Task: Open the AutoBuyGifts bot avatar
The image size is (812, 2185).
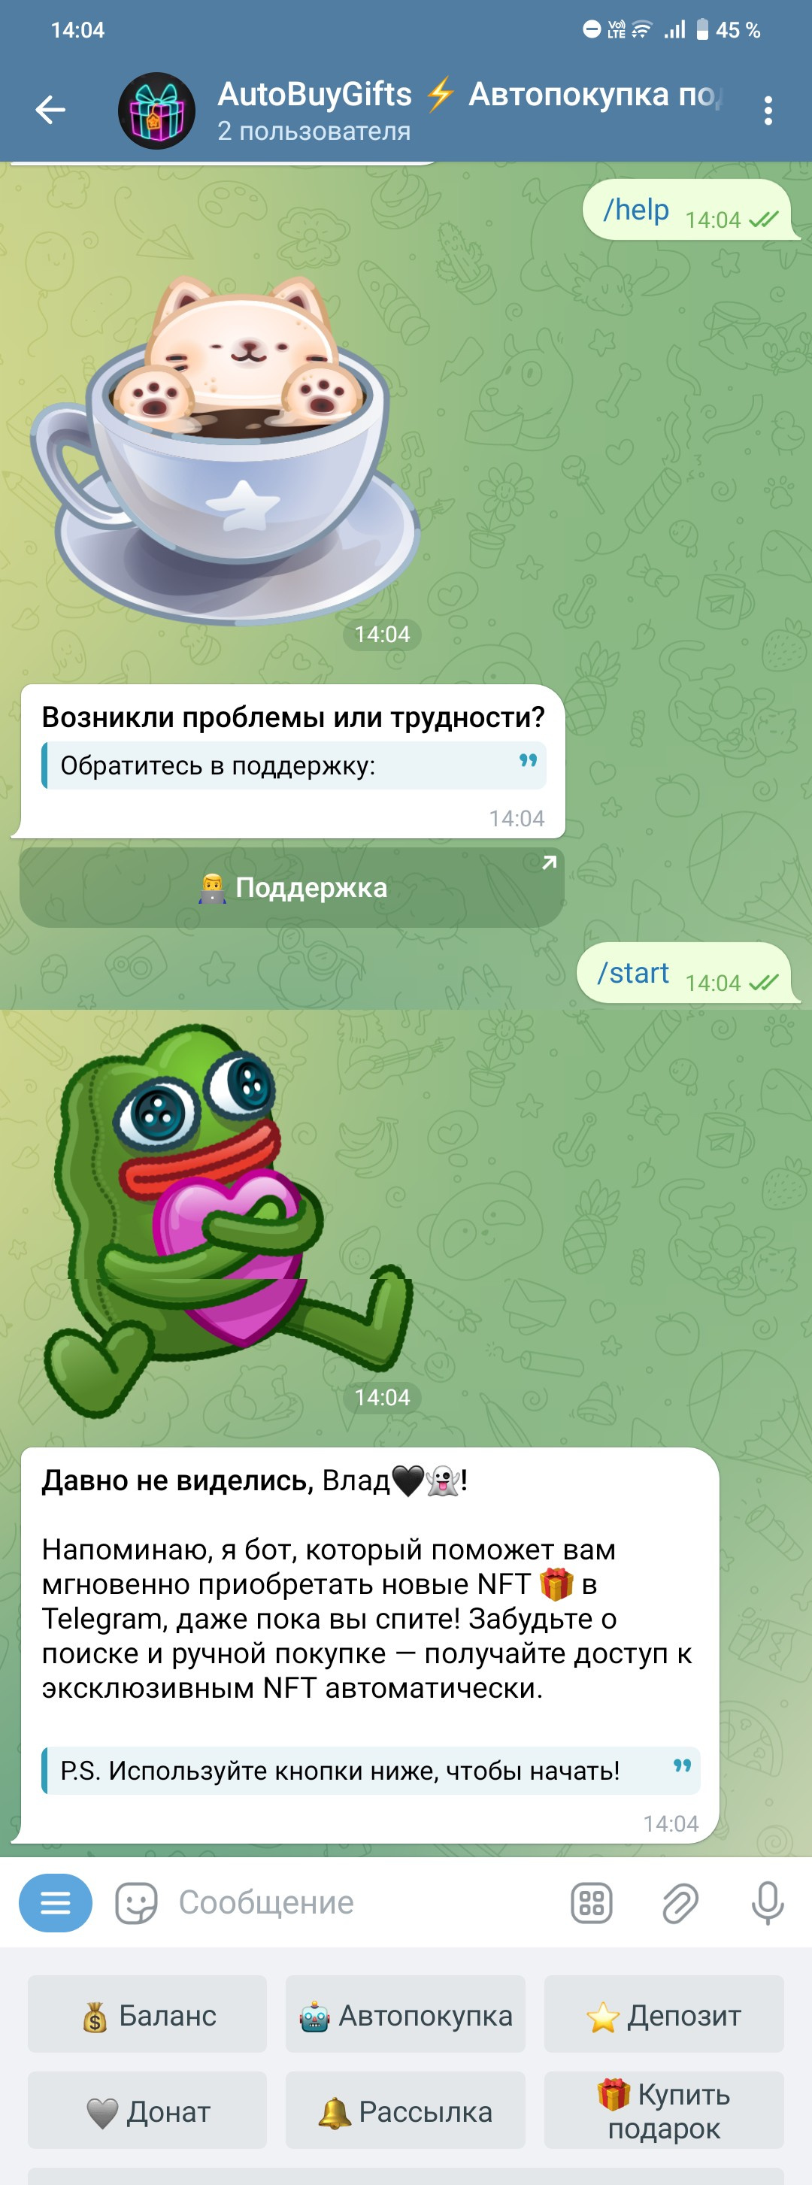Action: (156, 111)
